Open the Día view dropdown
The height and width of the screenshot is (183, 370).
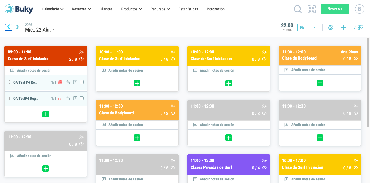tap(308, 27)
